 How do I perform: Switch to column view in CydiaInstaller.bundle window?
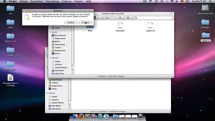click(103, 18)
